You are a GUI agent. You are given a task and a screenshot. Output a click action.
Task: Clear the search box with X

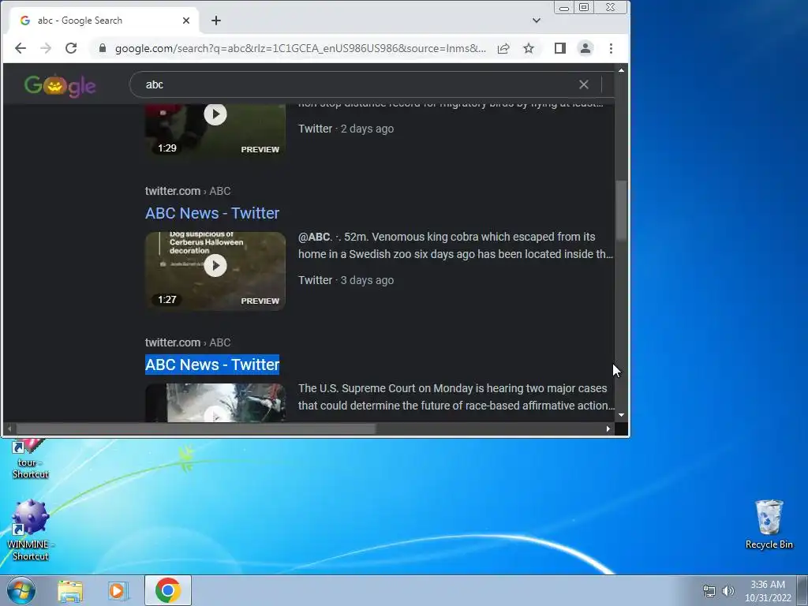coord(584,84)
